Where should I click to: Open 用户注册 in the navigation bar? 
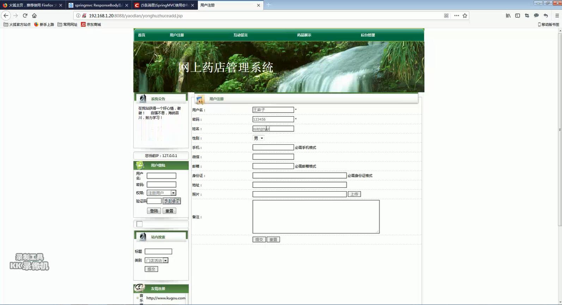(177, 35)
